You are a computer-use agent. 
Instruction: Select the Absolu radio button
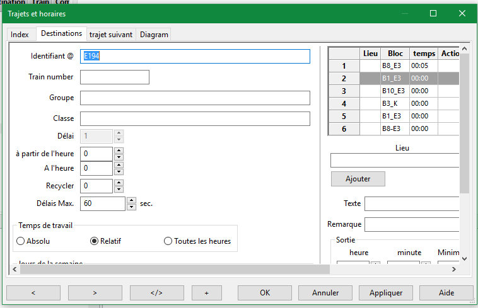tap(21, 241)
